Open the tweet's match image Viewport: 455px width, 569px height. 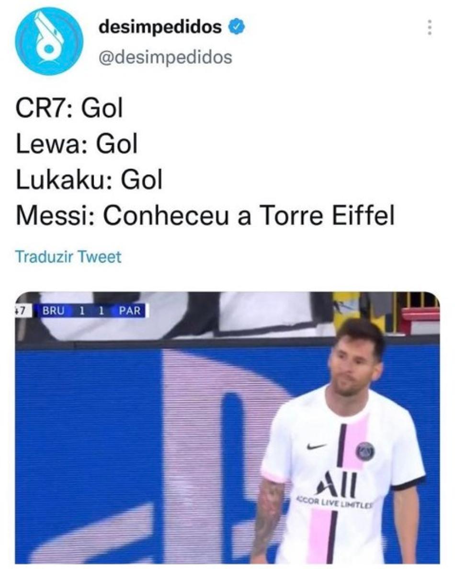227,428
